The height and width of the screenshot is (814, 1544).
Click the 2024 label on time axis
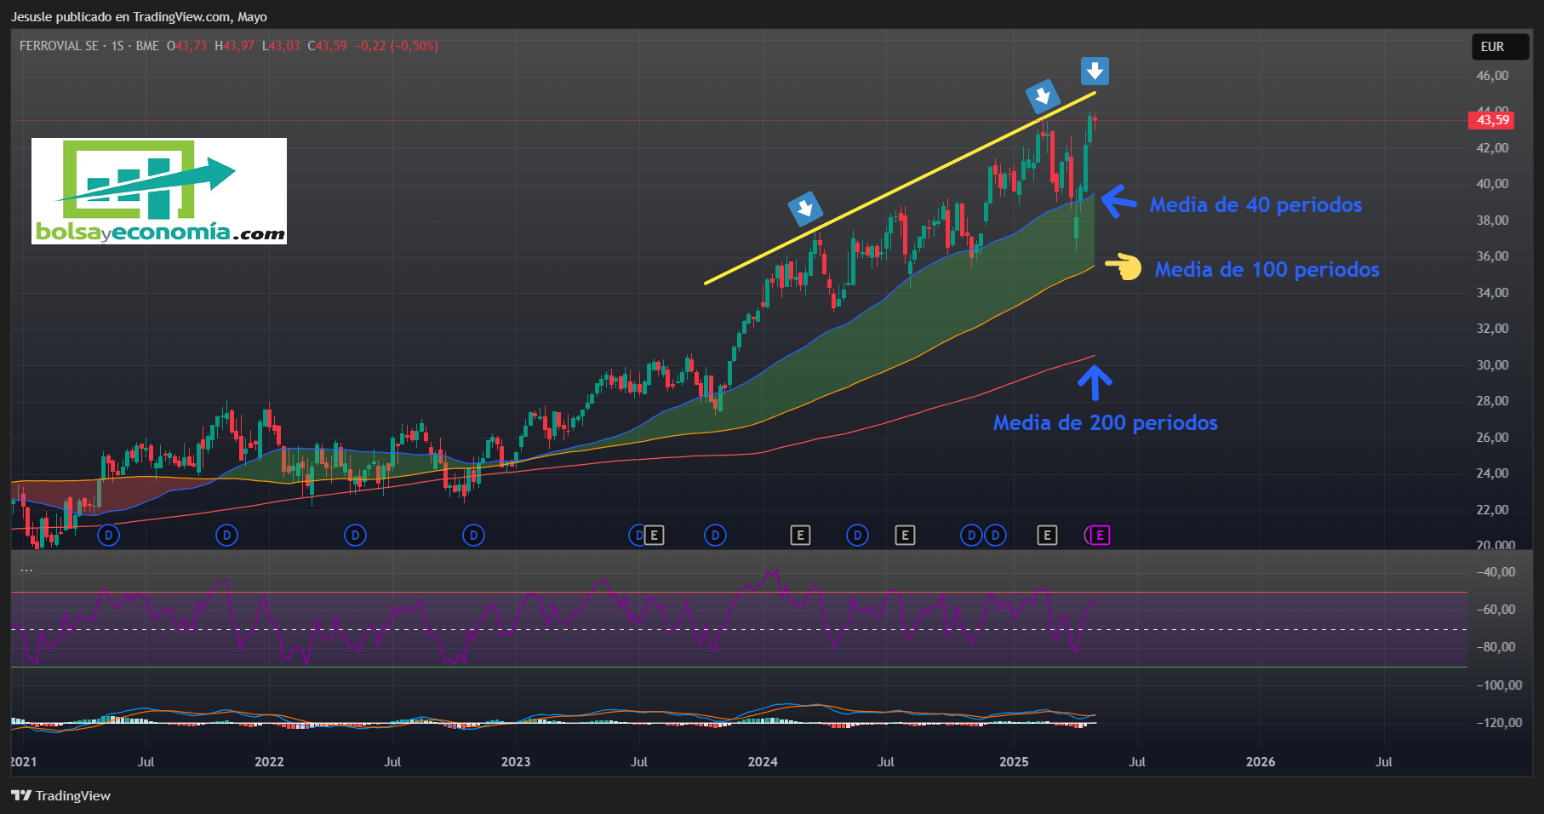763,761
